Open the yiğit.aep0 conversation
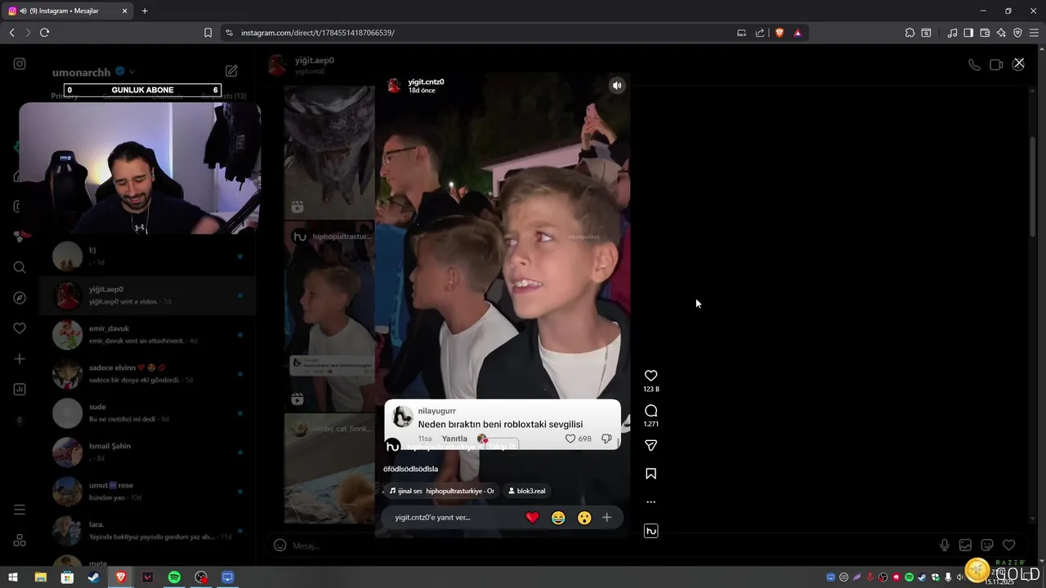Viewport: 1046px width, 588px height. [x=148, y=295]
